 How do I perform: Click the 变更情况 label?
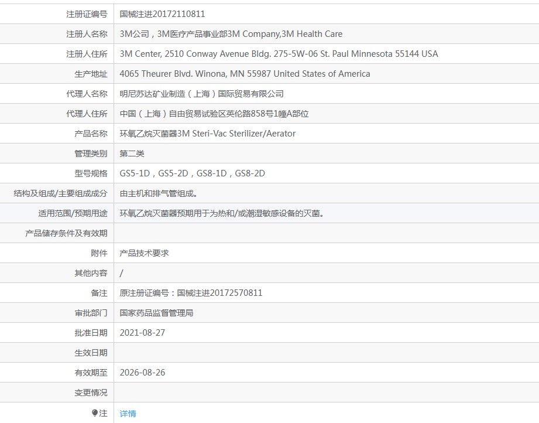(x=91, y=393)
